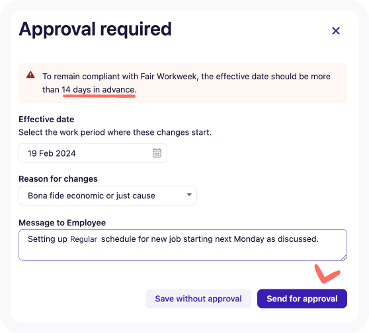Expand the Reason for changes arrow
Viewport: 369px width, 333px height.
[189, 195]
